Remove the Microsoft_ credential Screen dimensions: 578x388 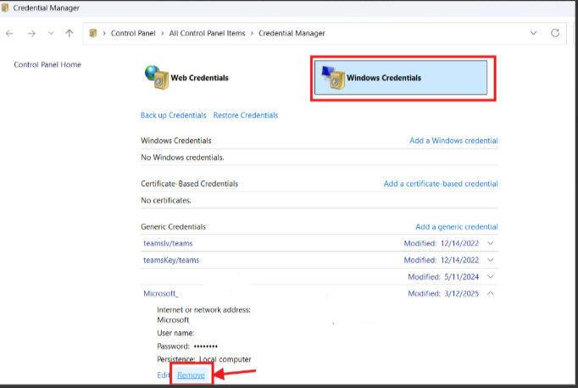pos(191,374)
